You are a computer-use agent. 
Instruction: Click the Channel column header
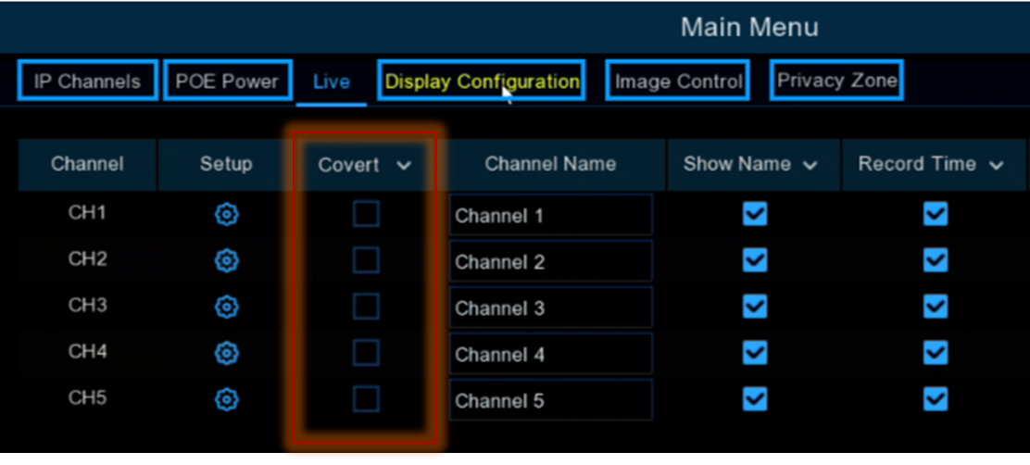(87, 164)
